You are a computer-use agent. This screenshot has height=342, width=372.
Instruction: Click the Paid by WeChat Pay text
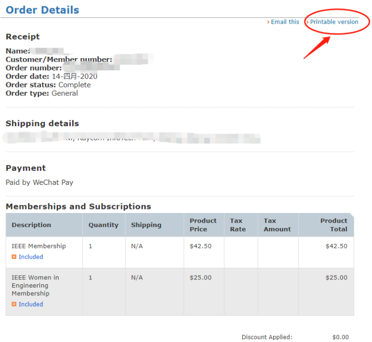pyautogui.click(x=40, y=182)
